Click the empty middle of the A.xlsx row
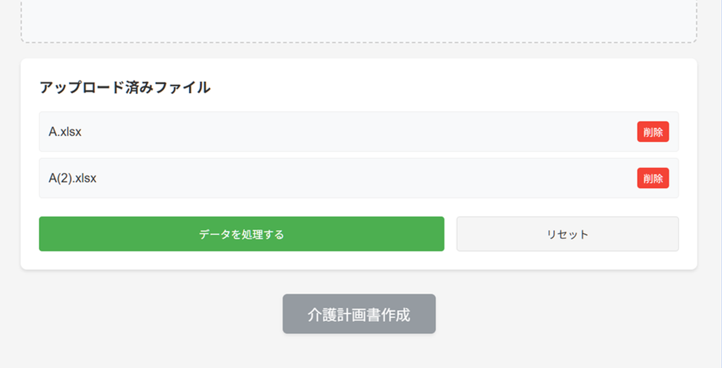This screenshot has height=368, width=722. [359, 132]
